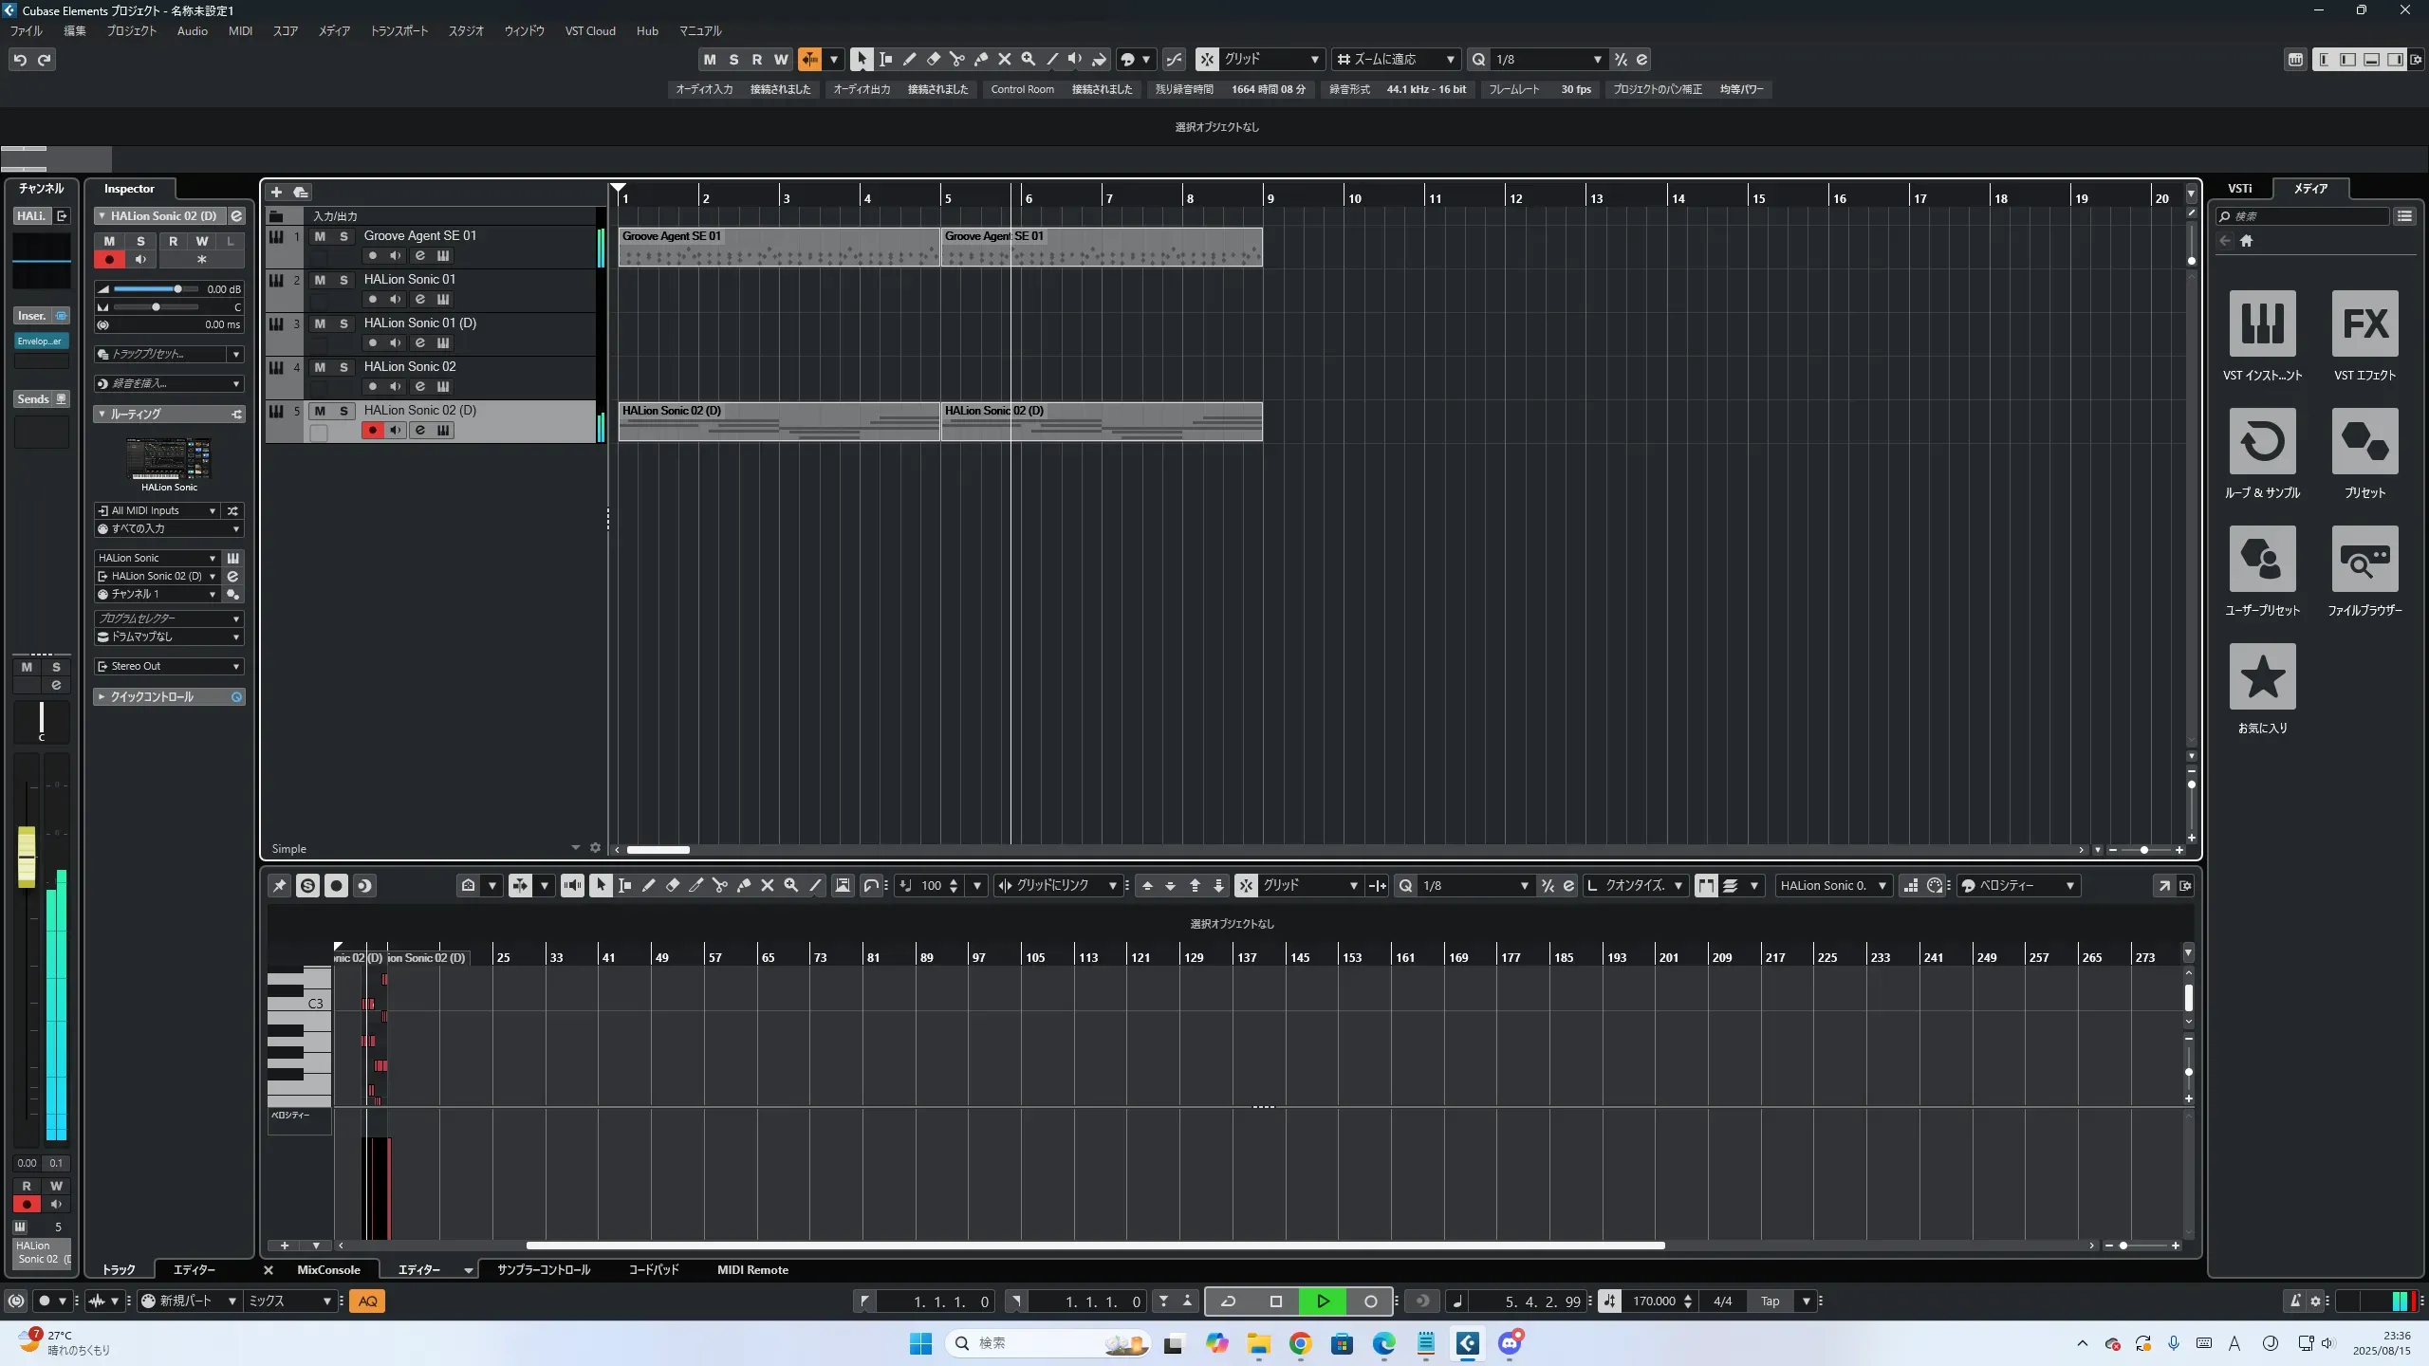This screenshot has height=1366, width=2429.
Task: Open the Grid snap type dropdown
Action: point(1271,60)
